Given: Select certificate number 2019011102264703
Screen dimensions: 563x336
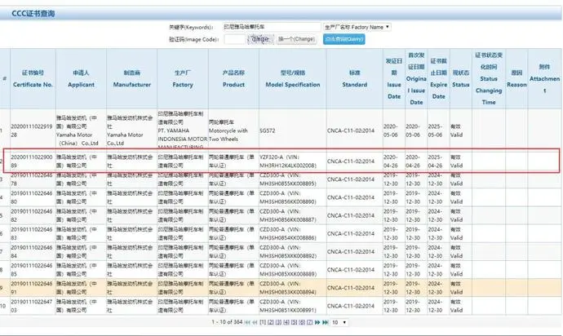Looking at the screenshot, I should pyautogui.click(x=32, y=306).
